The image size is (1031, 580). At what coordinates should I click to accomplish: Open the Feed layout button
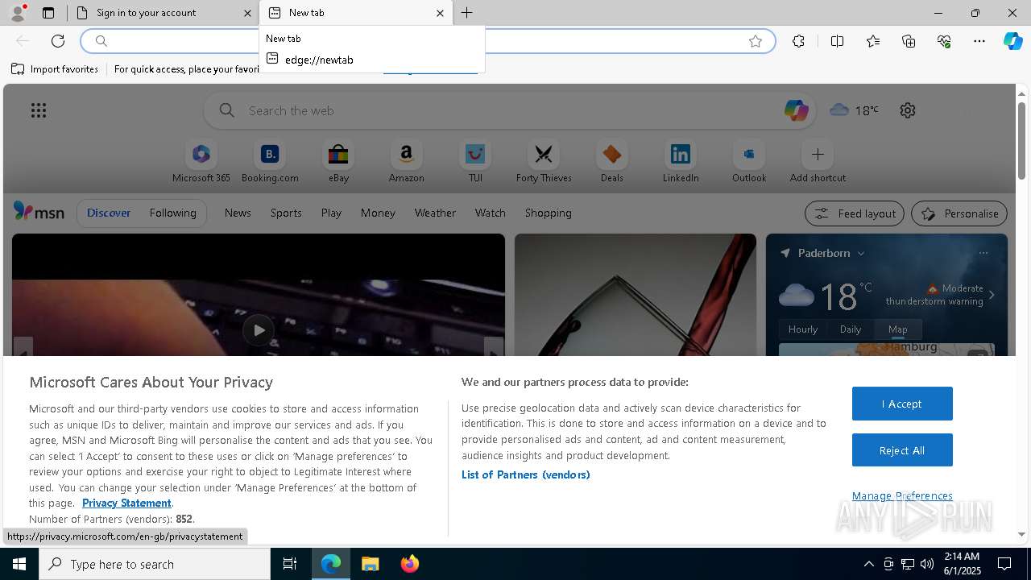855,213
